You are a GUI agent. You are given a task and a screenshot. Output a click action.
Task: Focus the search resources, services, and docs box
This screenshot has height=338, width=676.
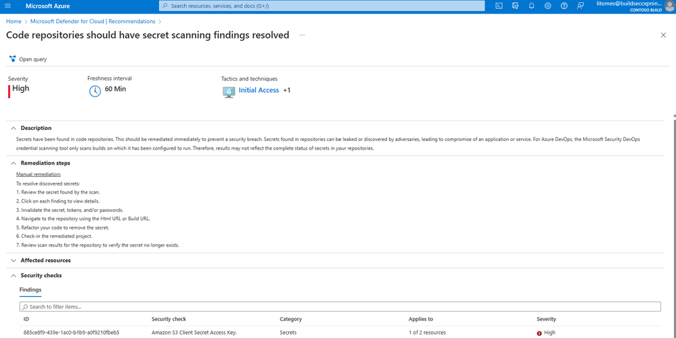coord(321,6)
